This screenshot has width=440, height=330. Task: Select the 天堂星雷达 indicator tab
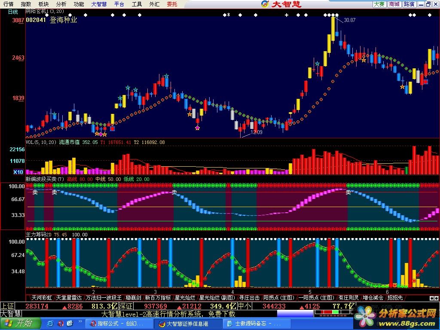69,297
